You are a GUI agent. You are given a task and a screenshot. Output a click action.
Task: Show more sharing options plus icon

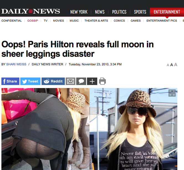[92, 81]
